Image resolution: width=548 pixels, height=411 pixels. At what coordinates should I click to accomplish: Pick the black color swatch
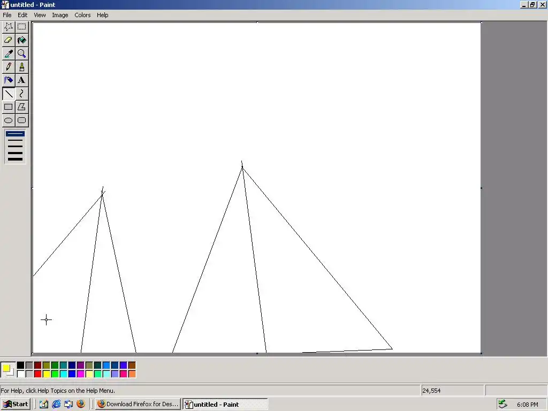[x=21, y=366]
